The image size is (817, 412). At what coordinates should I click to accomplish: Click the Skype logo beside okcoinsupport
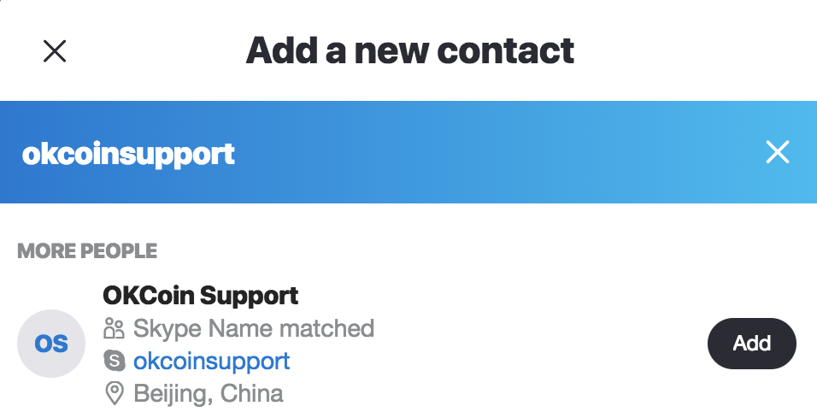115,361
